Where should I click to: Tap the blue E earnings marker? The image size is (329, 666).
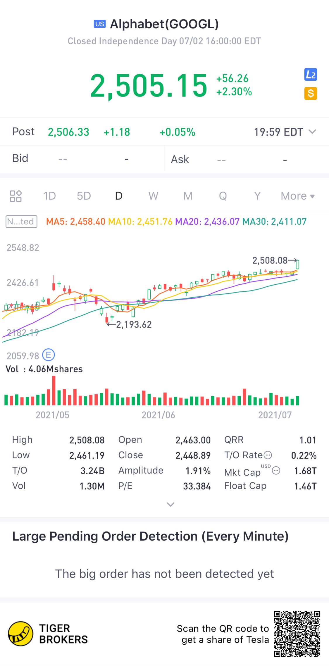coord(49,355)
